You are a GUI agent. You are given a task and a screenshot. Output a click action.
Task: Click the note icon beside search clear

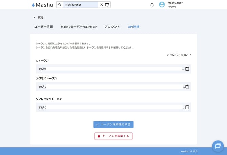coord(107,5)
